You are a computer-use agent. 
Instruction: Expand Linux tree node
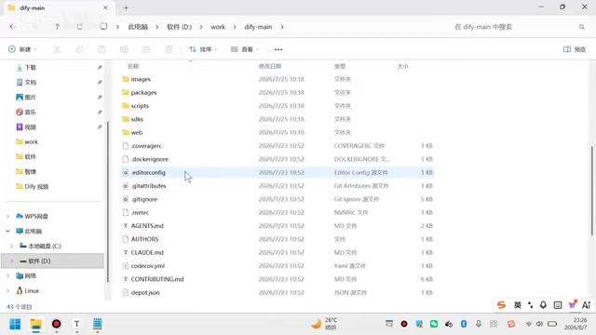click(8, 290)
